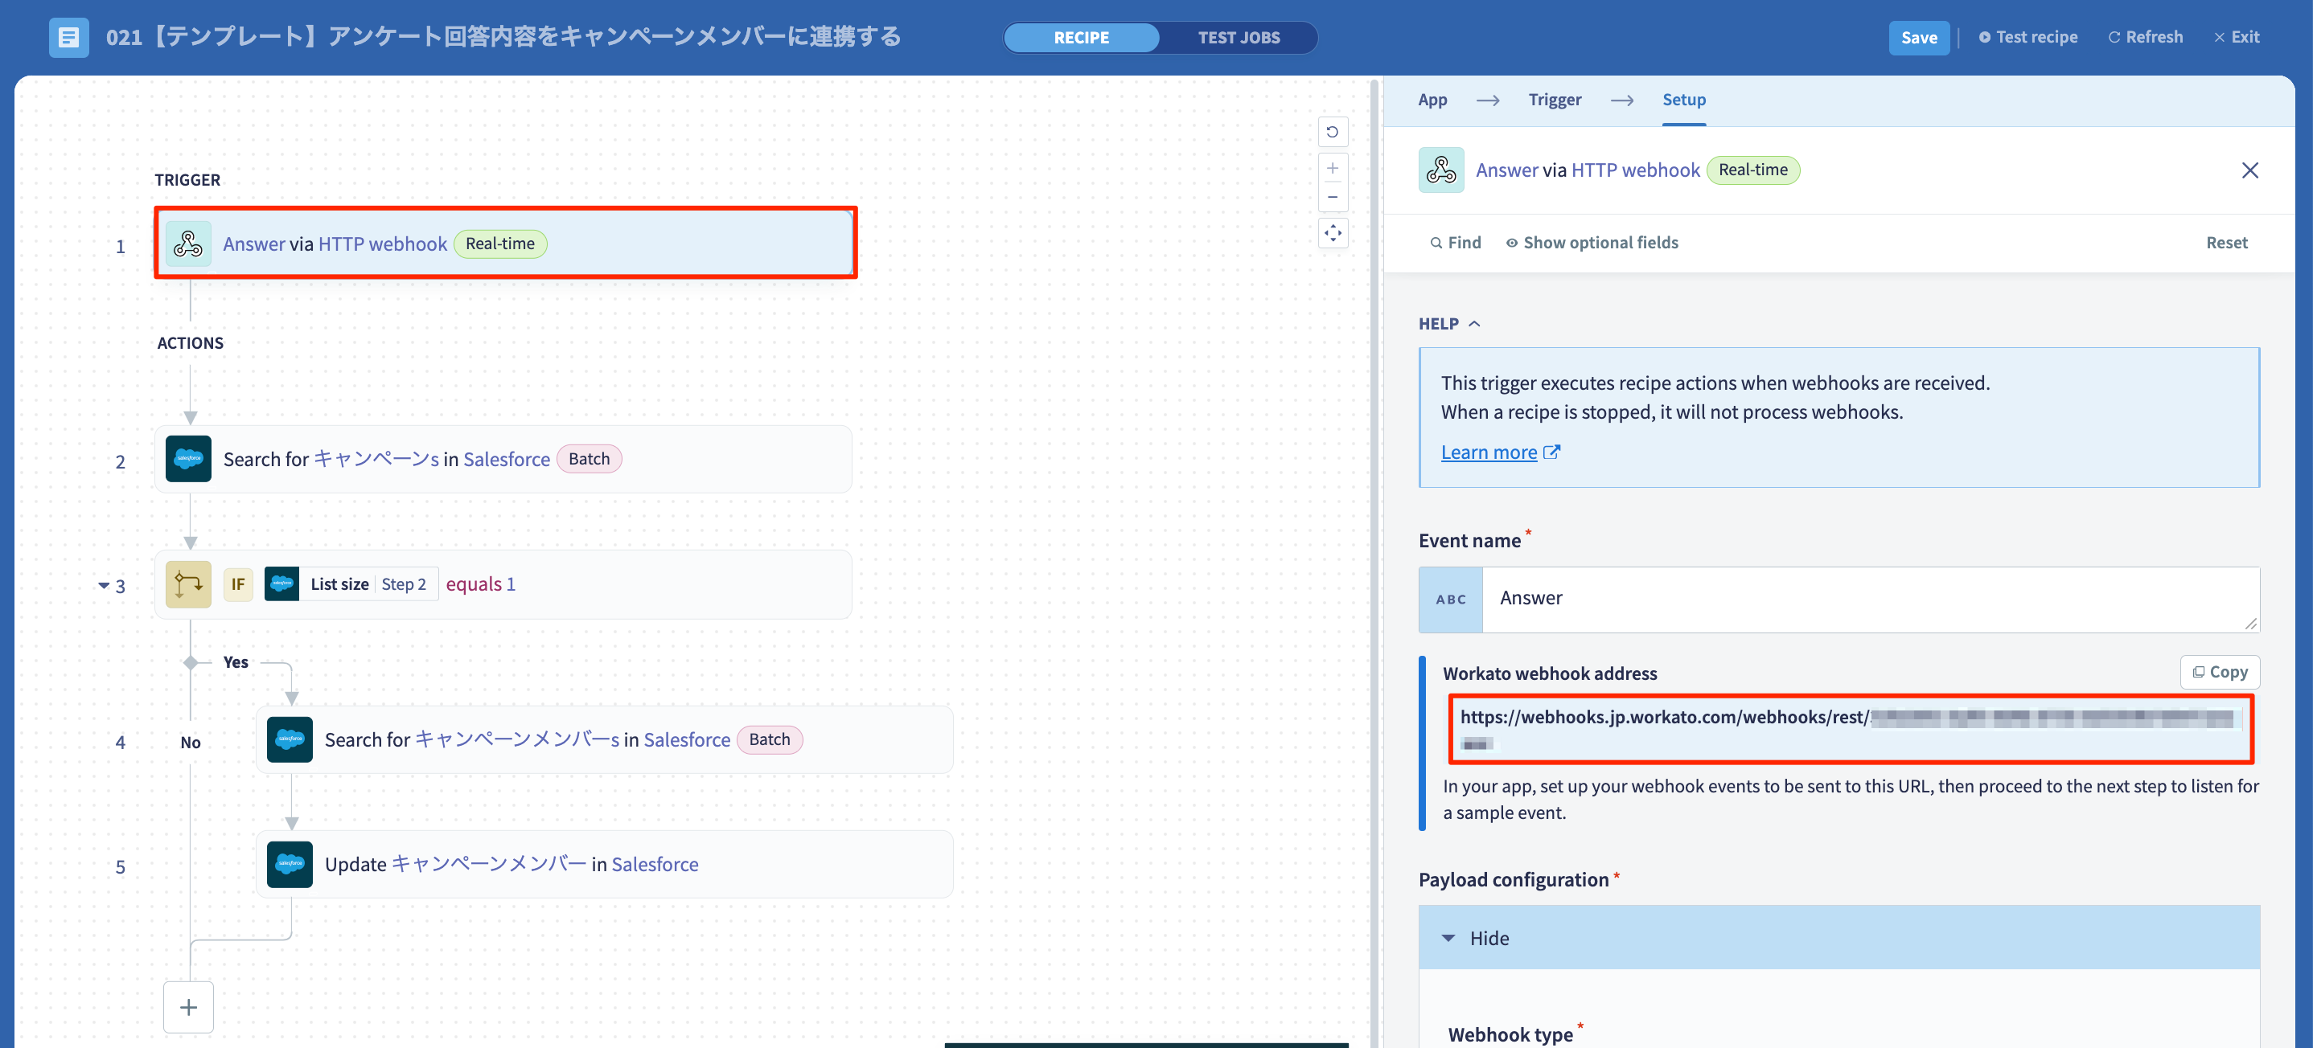Switch to the RECIPE tab

click(1081, 38)
